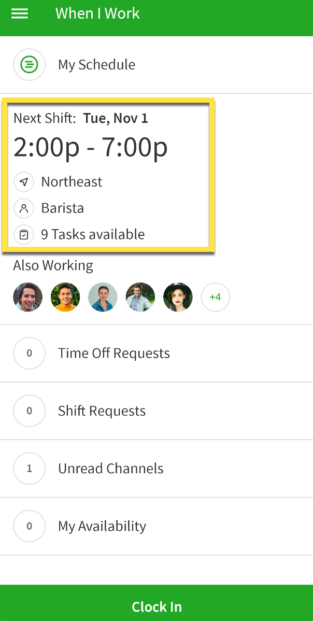Select the Northeast location pin icon

(23, 181)
